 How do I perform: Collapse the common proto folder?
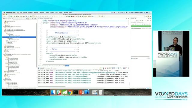[x=7, y=38]
